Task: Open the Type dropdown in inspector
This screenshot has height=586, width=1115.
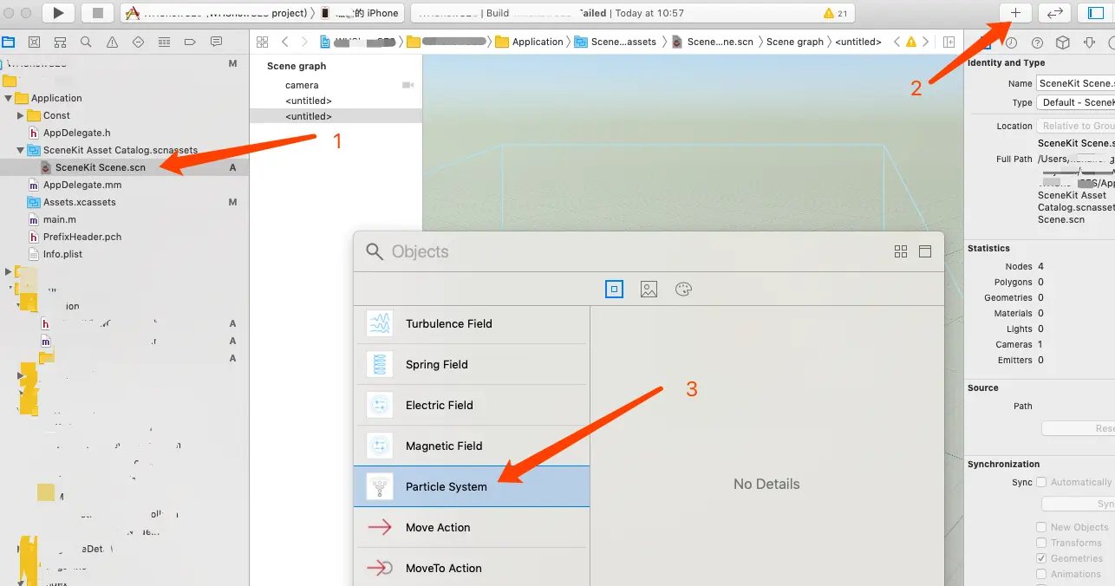Action: (x=1076, y=102)
